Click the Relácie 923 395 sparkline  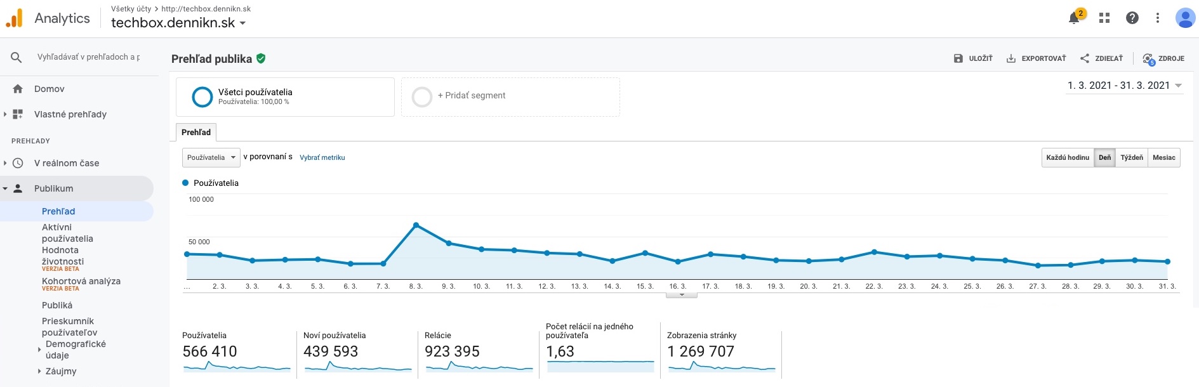click(x=479, y=367)
